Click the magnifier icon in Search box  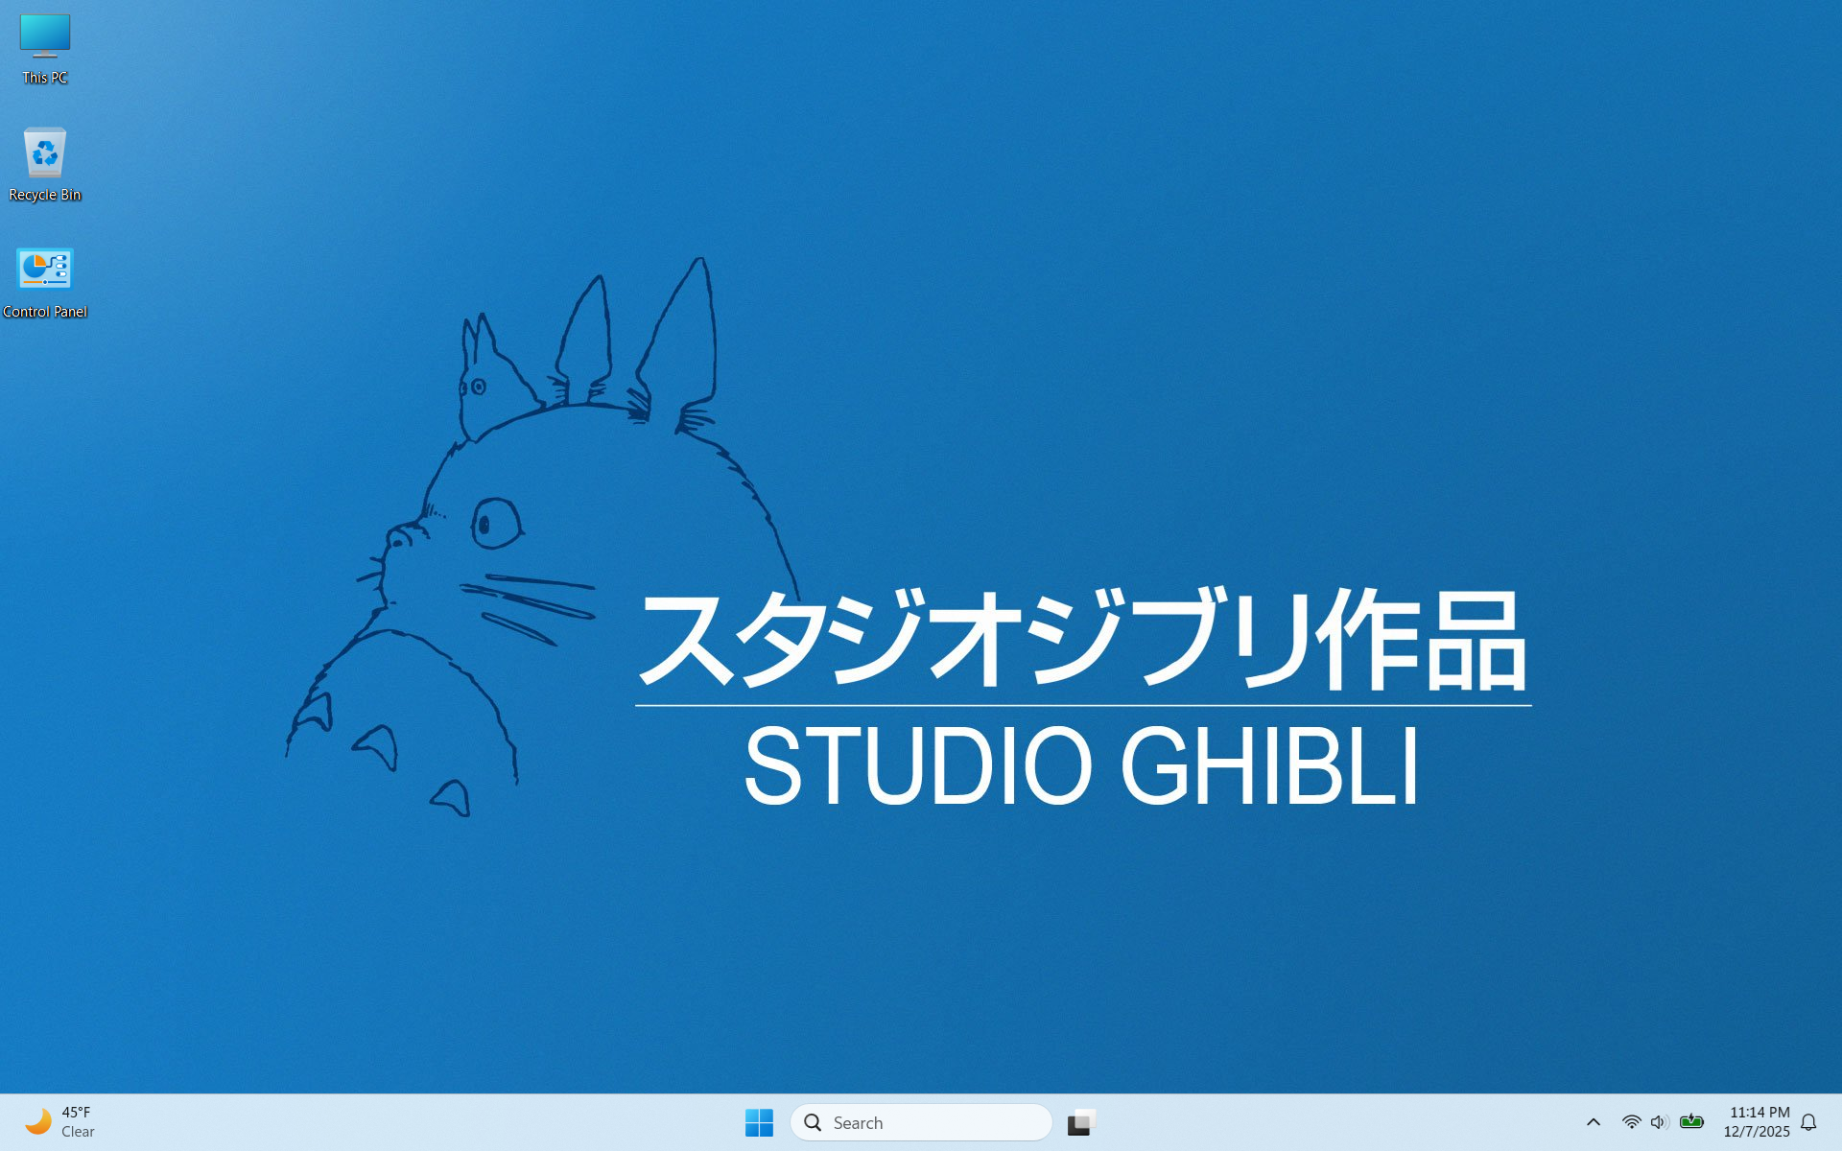(x=813, y=1122)
